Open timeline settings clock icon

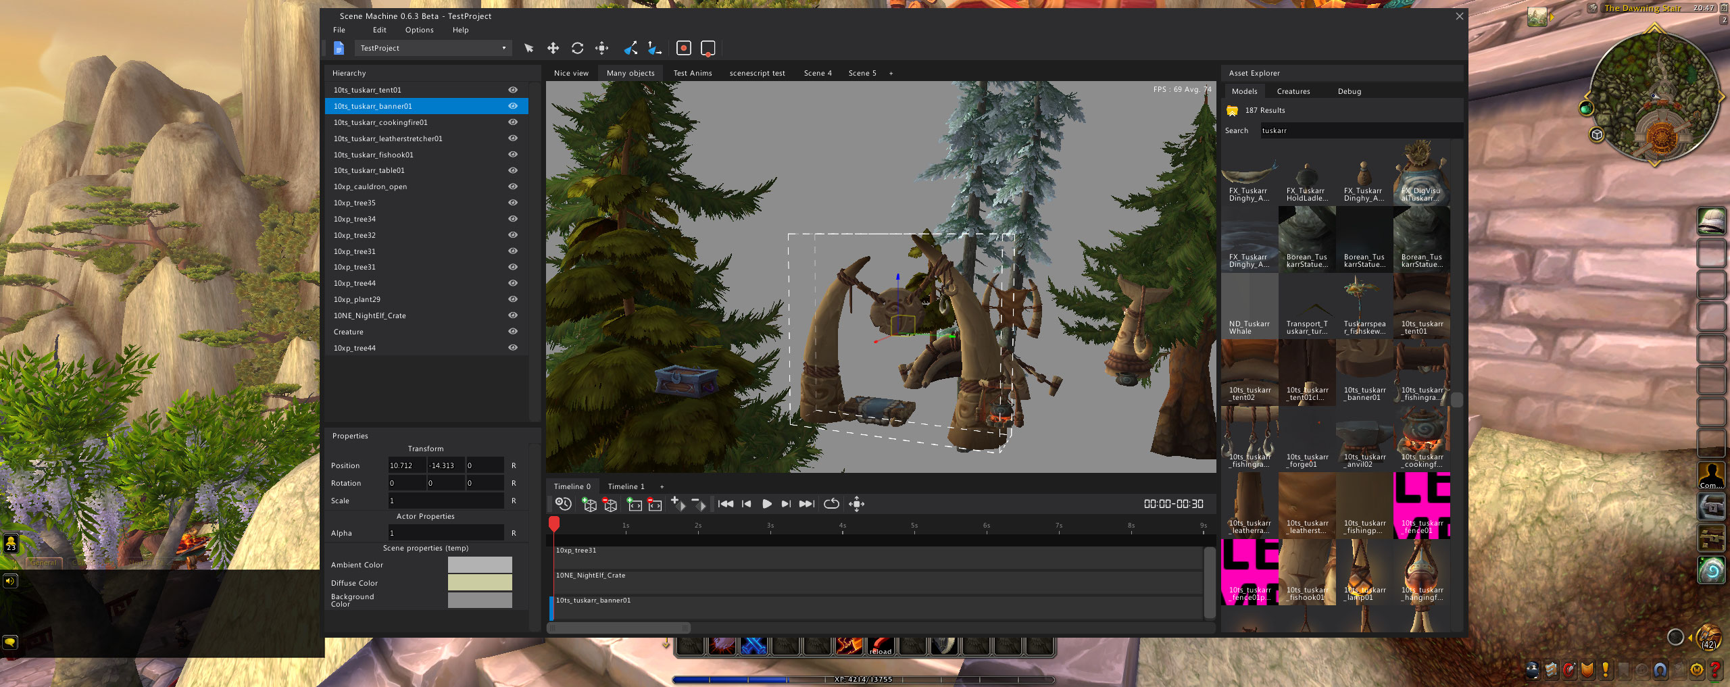click(x=563, y=504)
